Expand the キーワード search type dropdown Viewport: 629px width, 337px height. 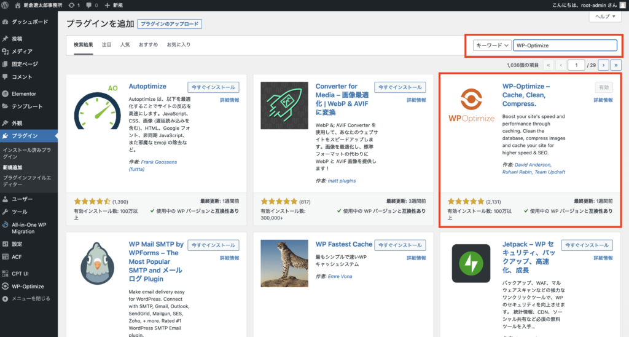492,45
